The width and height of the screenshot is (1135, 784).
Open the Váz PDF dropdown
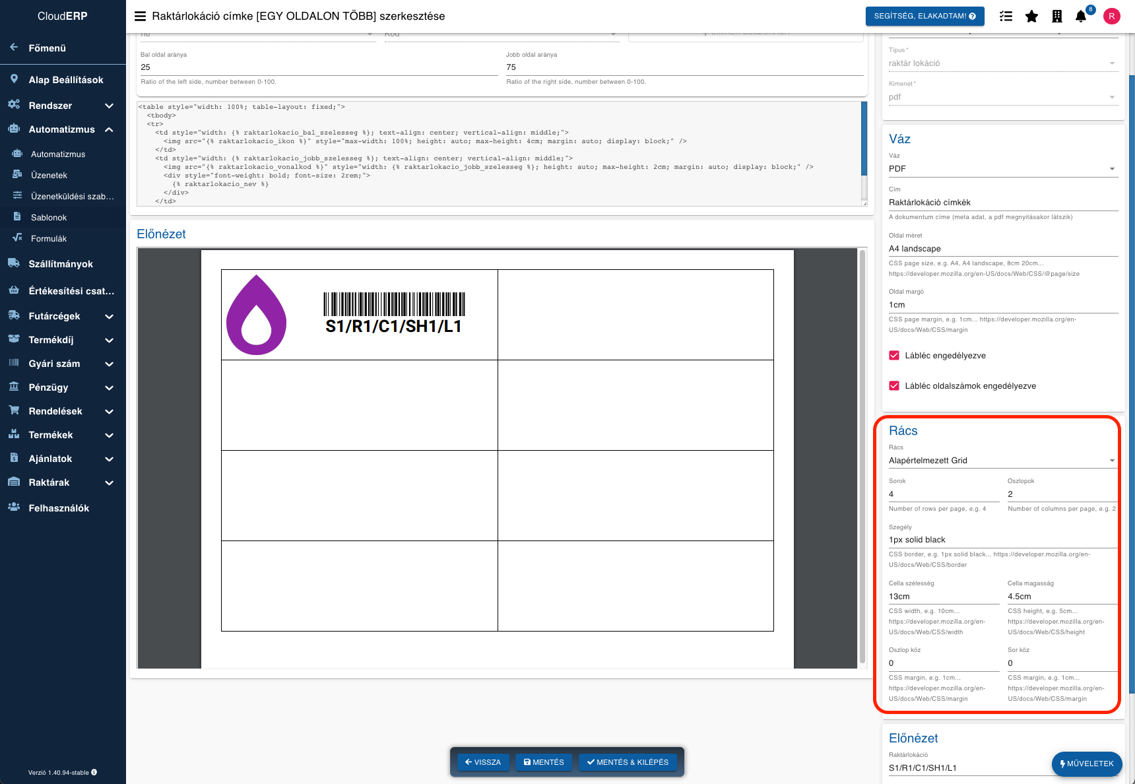point(1002,169)
